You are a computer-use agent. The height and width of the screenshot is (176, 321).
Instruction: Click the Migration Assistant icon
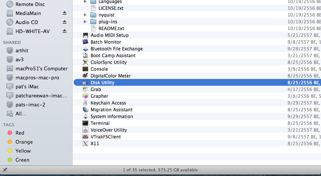click(85, 109)
